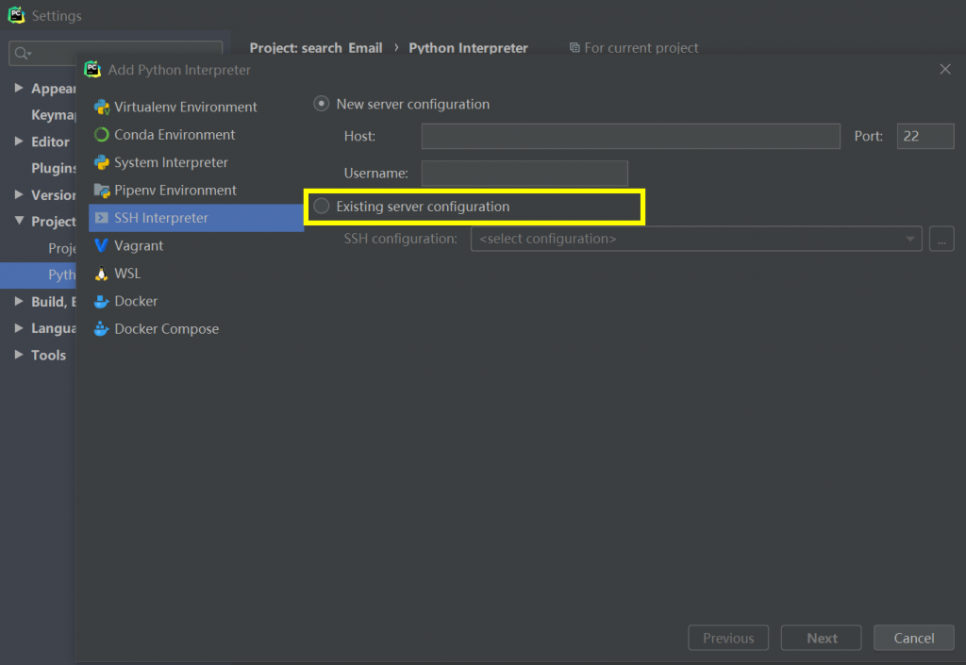Click the PyCharm icon in Settings title

[16, 15]
